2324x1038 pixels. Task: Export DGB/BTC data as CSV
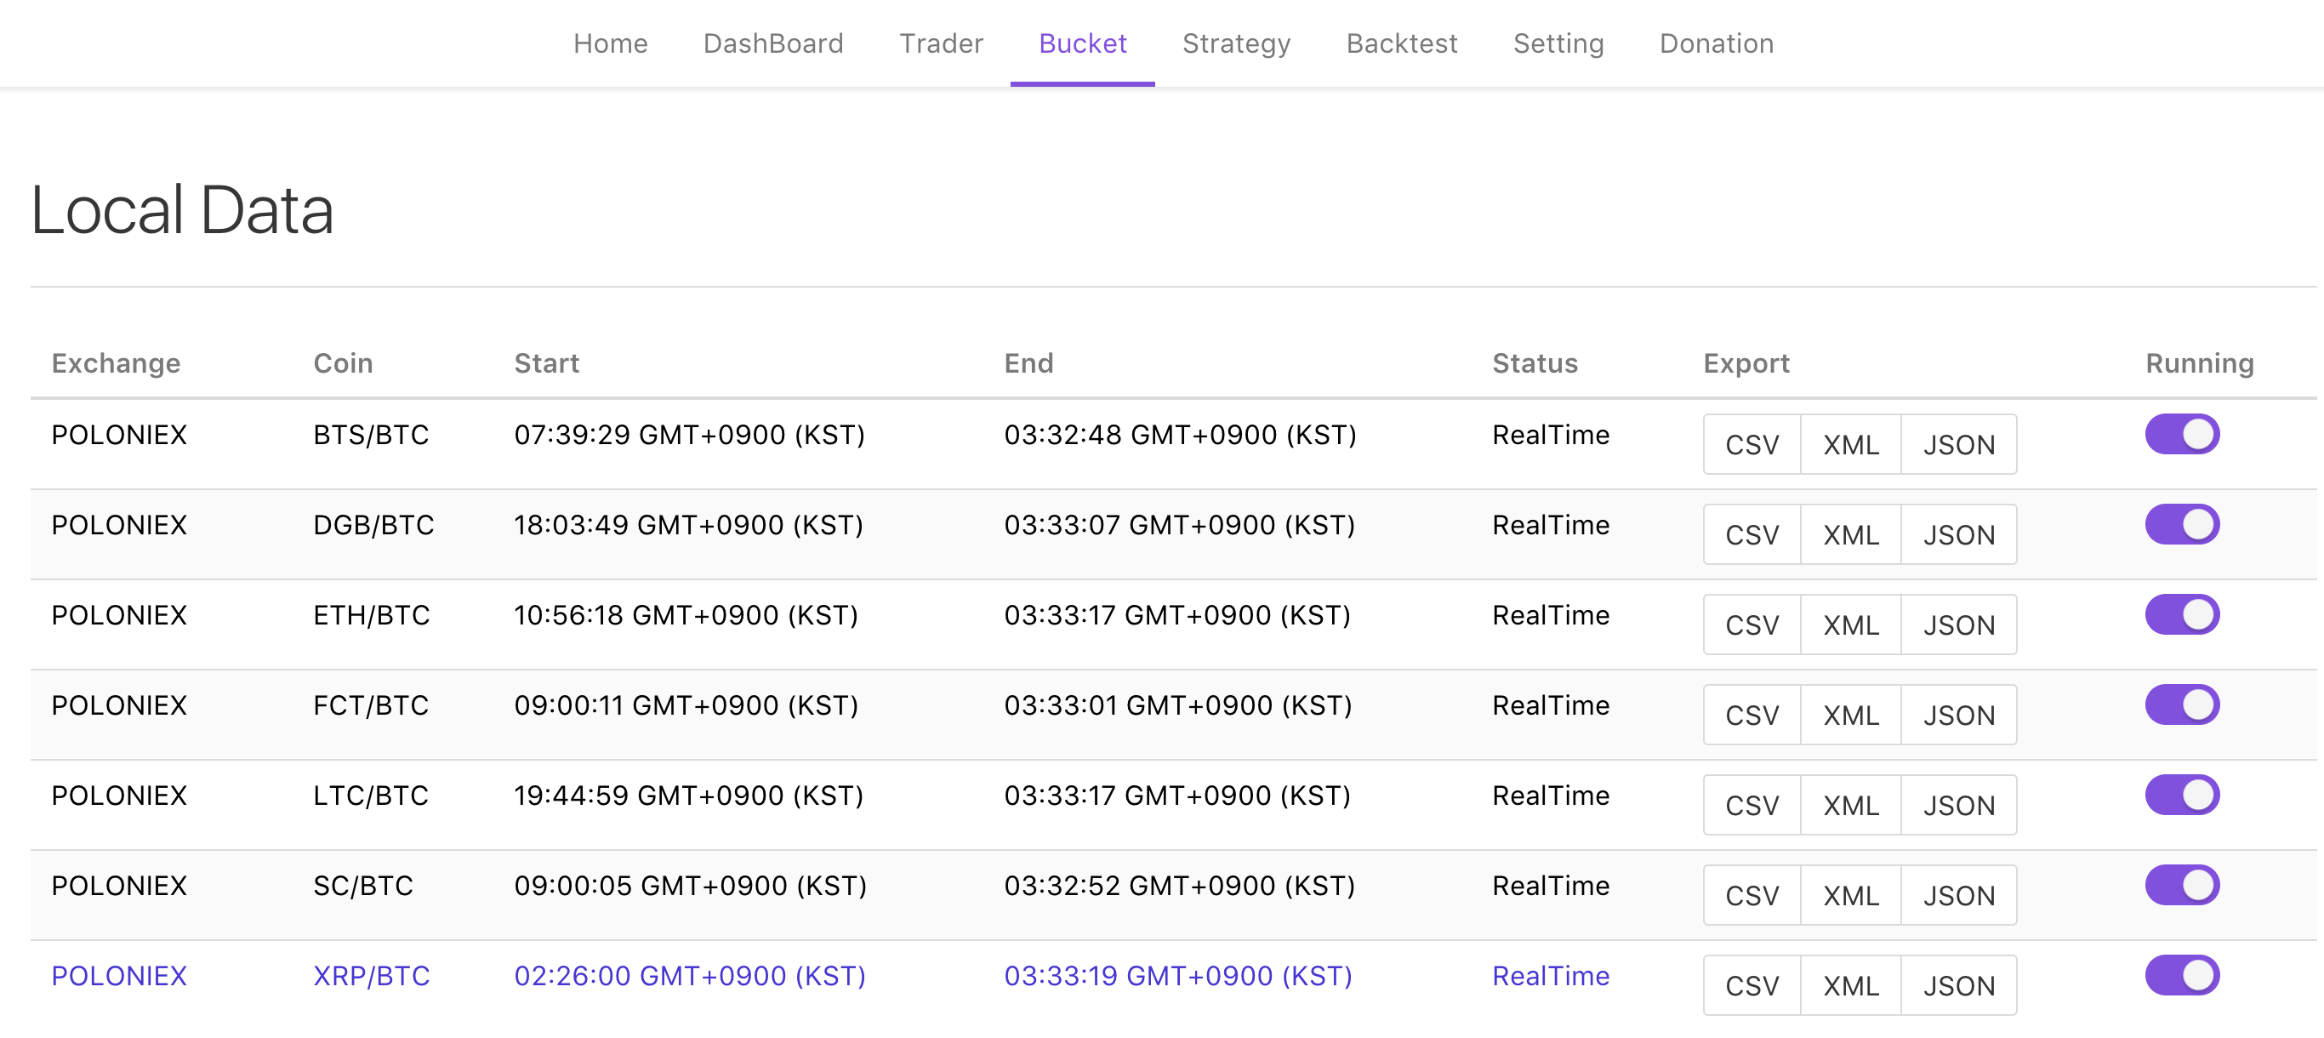[1752, 534]
